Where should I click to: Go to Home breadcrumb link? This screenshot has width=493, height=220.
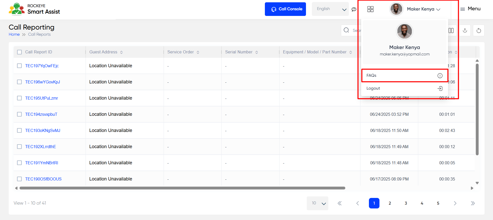14,34
